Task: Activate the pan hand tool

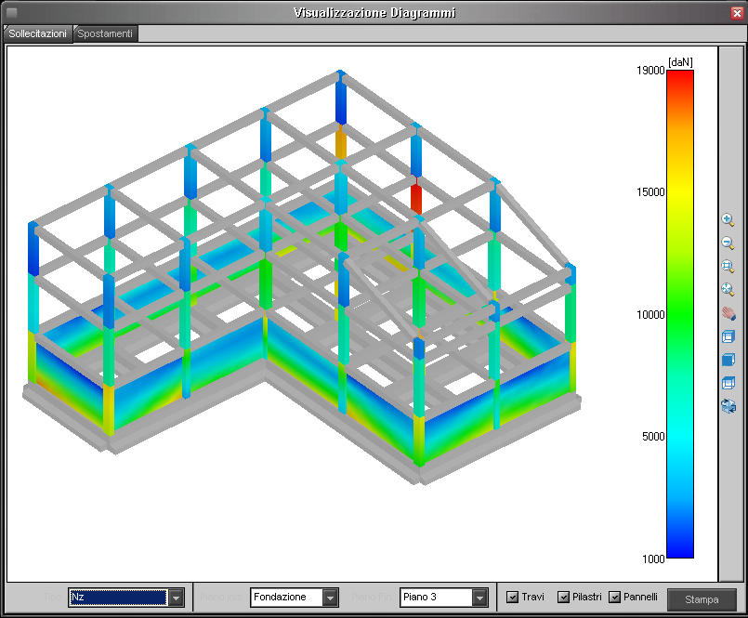Action: [728, 313]
